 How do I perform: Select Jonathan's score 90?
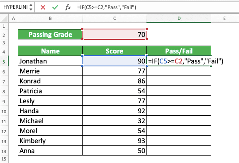tap(115, 61)
